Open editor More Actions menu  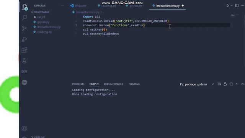click(242, 5)
